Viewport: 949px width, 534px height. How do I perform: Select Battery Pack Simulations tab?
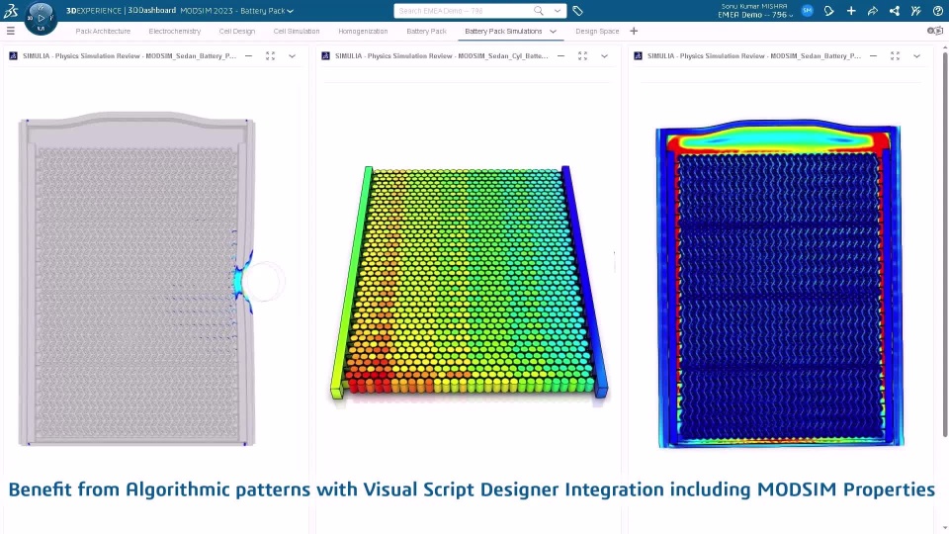coord(503,31)
